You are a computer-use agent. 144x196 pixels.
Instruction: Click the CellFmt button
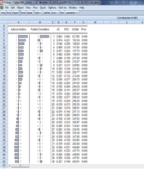coord(46,13)
